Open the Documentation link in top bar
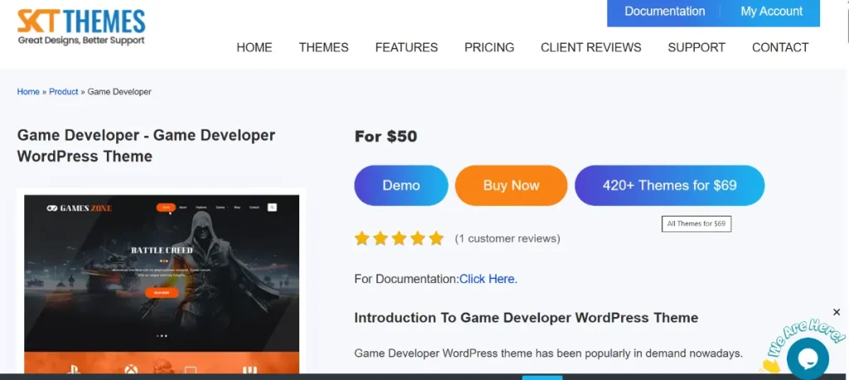This screenshot has height=380, width=849. tap(664, 12)
